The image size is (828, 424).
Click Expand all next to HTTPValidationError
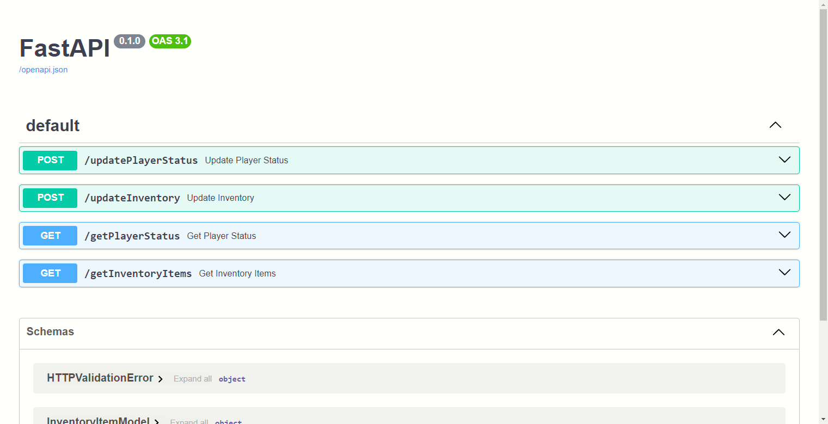pyautogui.click(x=193, y=379)
